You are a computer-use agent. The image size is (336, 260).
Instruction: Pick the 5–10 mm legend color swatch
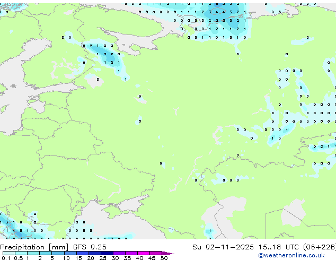point(58,253)
